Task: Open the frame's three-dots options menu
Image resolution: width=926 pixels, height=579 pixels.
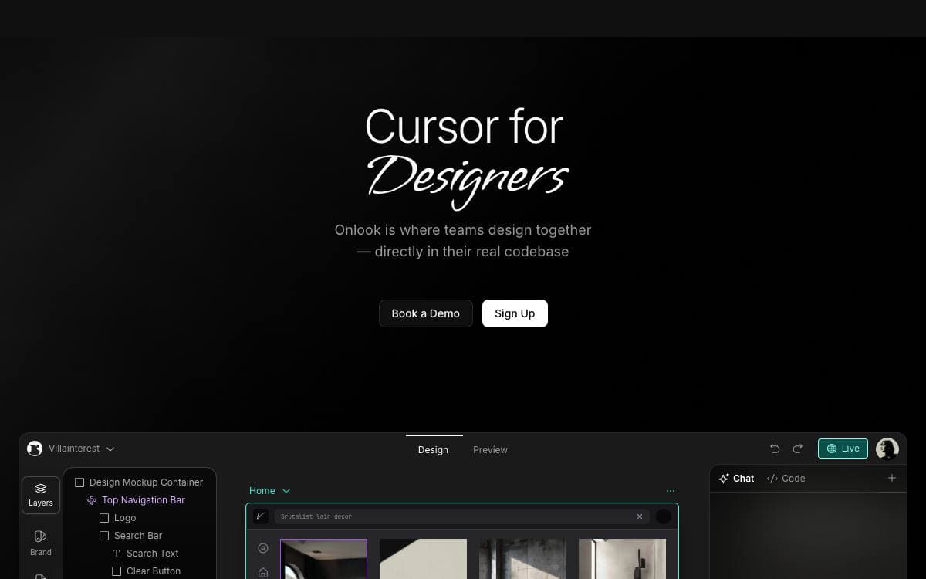Action: [x=671, y=490]
